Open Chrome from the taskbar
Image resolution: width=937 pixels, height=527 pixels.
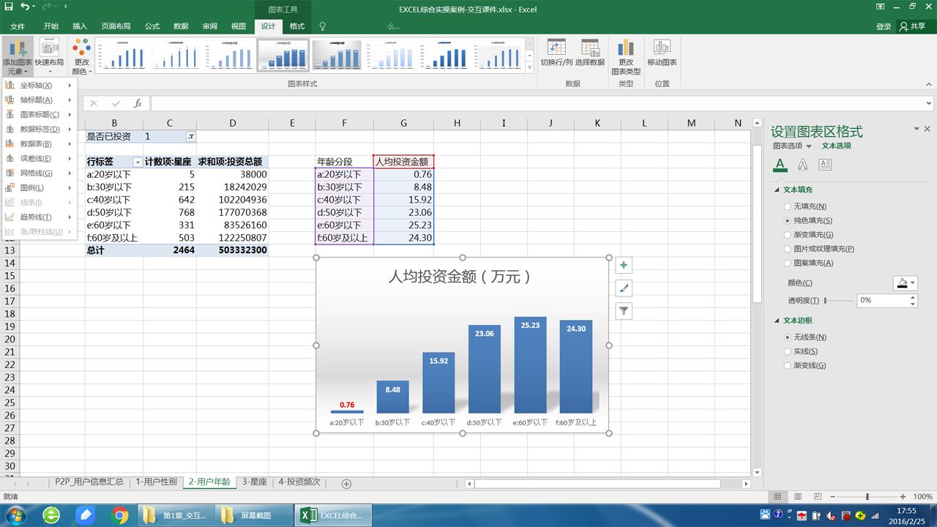click(120, 515)
